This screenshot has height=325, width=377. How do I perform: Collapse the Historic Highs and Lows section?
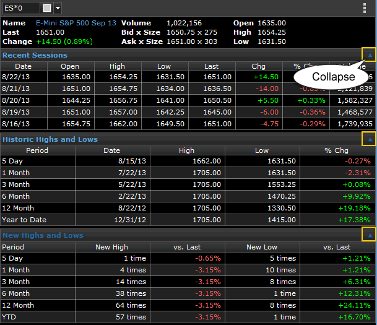tap(370, 139)
